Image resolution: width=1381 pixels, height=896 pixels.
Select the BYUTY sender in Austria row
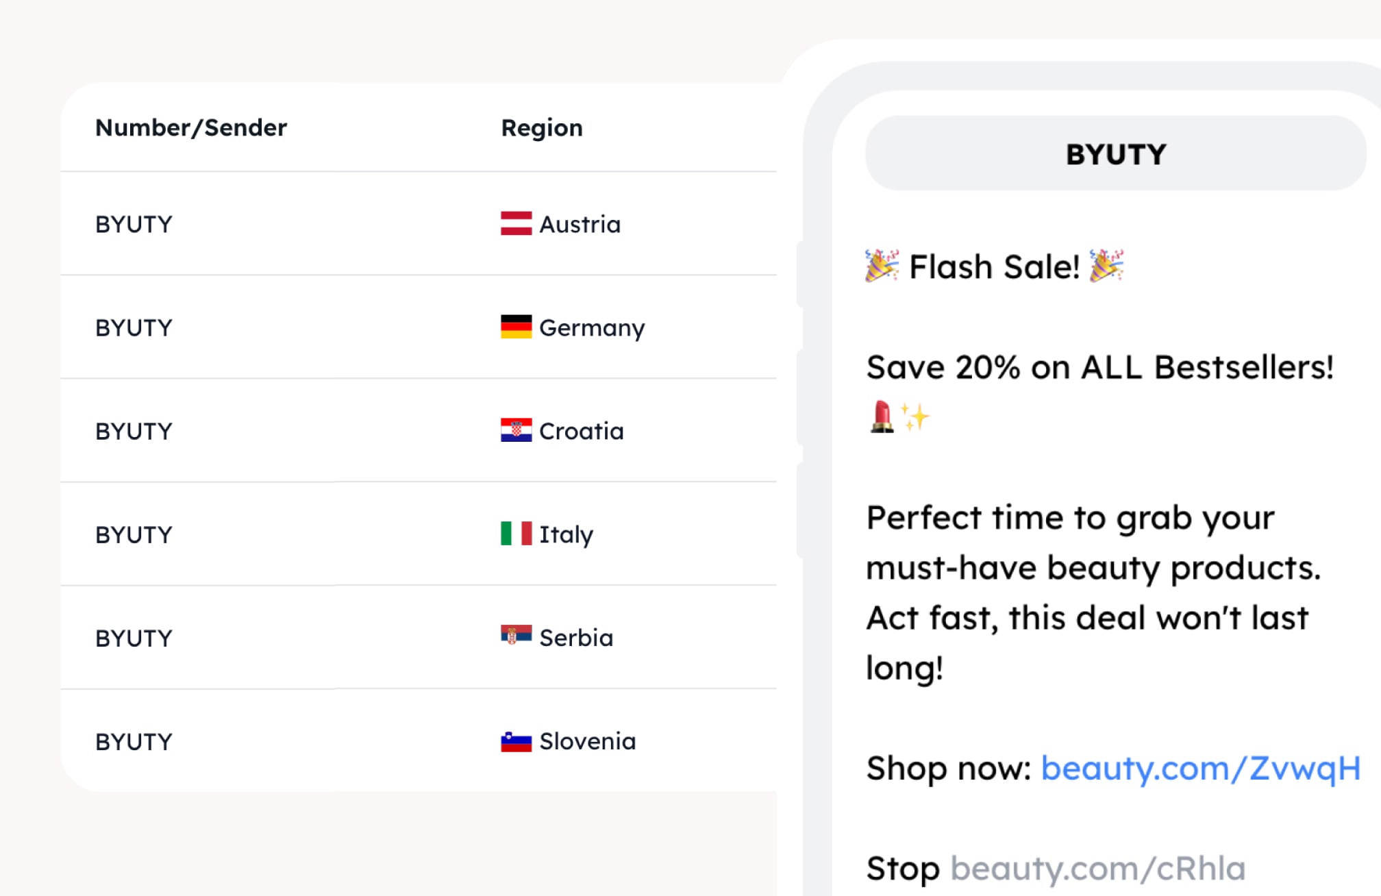(x=134, y=224)
